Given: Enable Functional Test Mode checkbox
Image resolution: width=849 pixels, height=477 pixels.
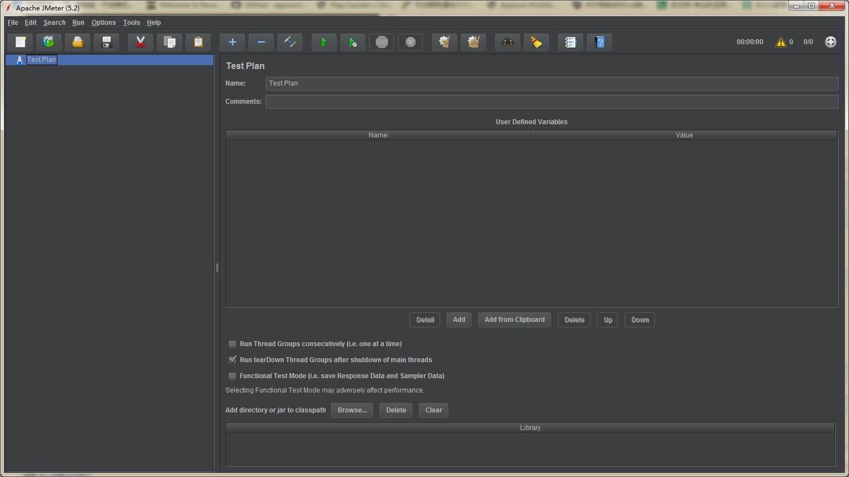Looking at the screenshot, I should pos(233,376).
